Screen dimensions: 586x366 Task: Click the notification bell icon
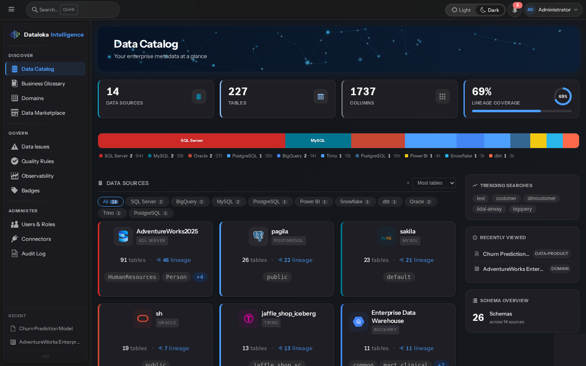click(x=514, y=10)
